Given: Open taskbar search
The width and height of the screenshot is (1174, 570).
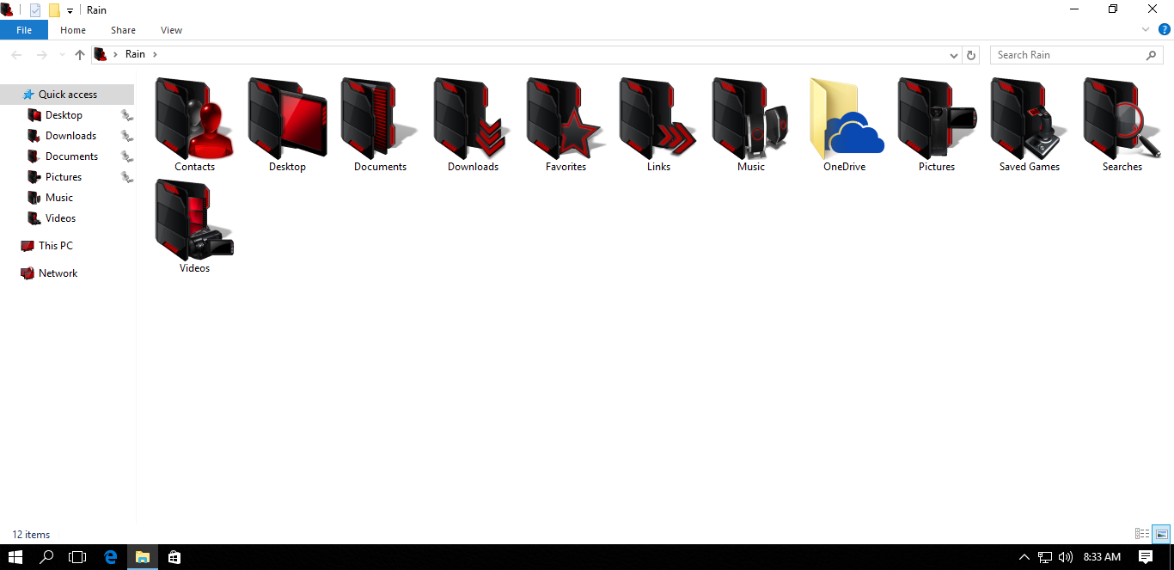Looking at the screenshot, I should pyautogui.click(x=46, y=557).
